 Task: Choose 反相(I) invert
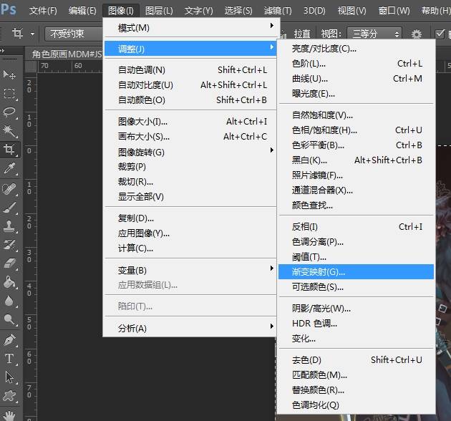pos(356,227)
